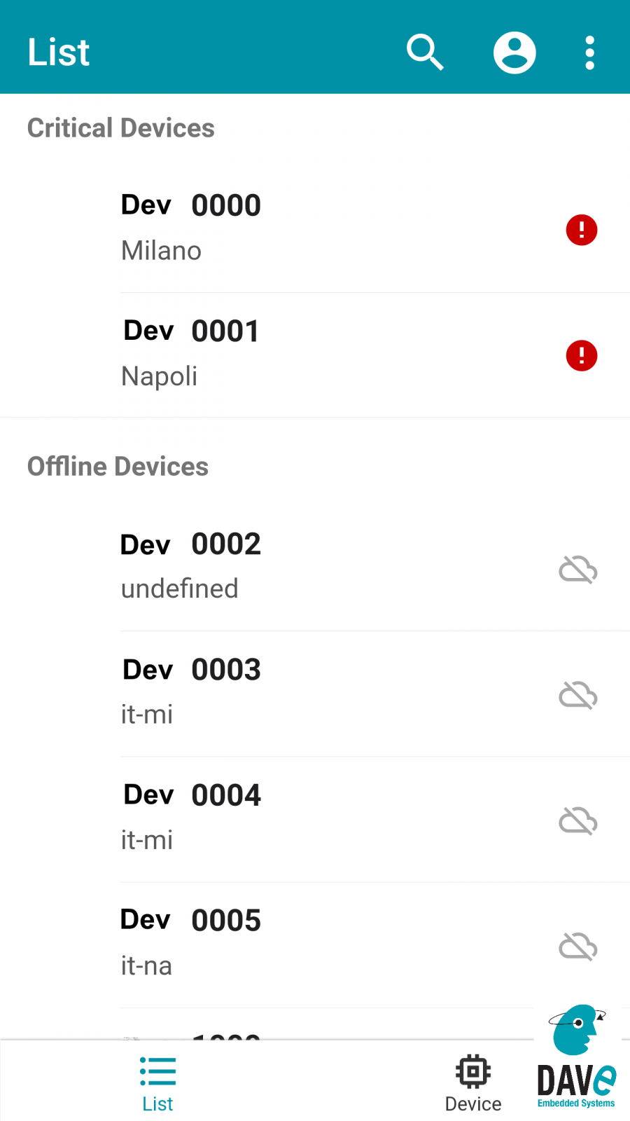Switch to the List tab

click(157, 1084)
